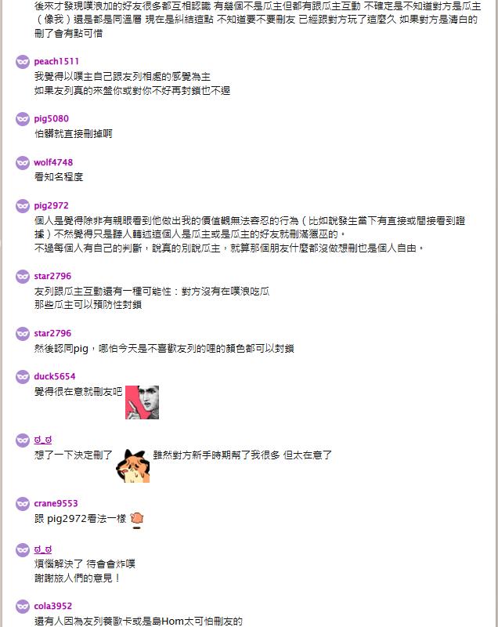Click the small emoticon after crane9553's reply
Viewport: 498px width, 627px height.
[136, 520]
